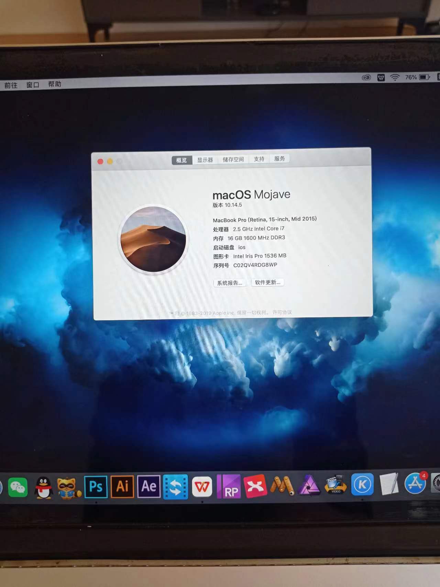Click serial number C02QV4RDG8WP
The width and height of the screenshot is (440, 587).
[x=255, y=265]
